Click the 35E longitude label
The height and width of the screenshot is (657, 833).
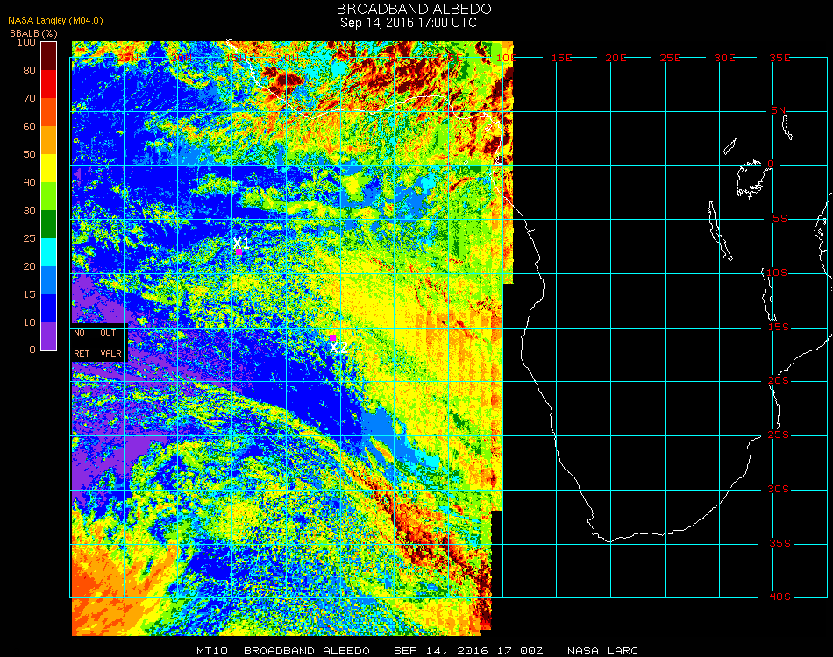(780, 58)
